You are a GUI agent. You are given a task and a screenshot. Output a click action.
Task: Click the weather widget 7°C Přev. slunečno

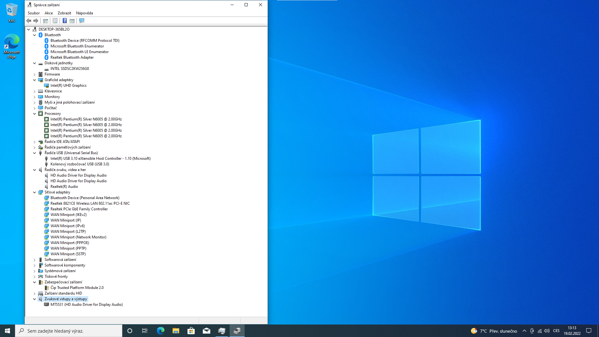pyautogui.click(x=494, y=331)
